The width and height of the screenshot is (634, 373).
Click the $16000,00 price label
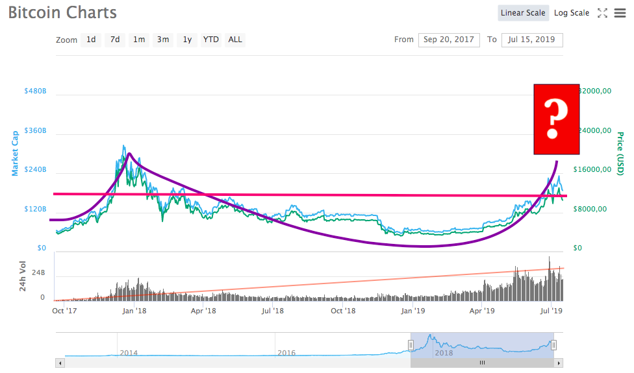coord(592,169)
